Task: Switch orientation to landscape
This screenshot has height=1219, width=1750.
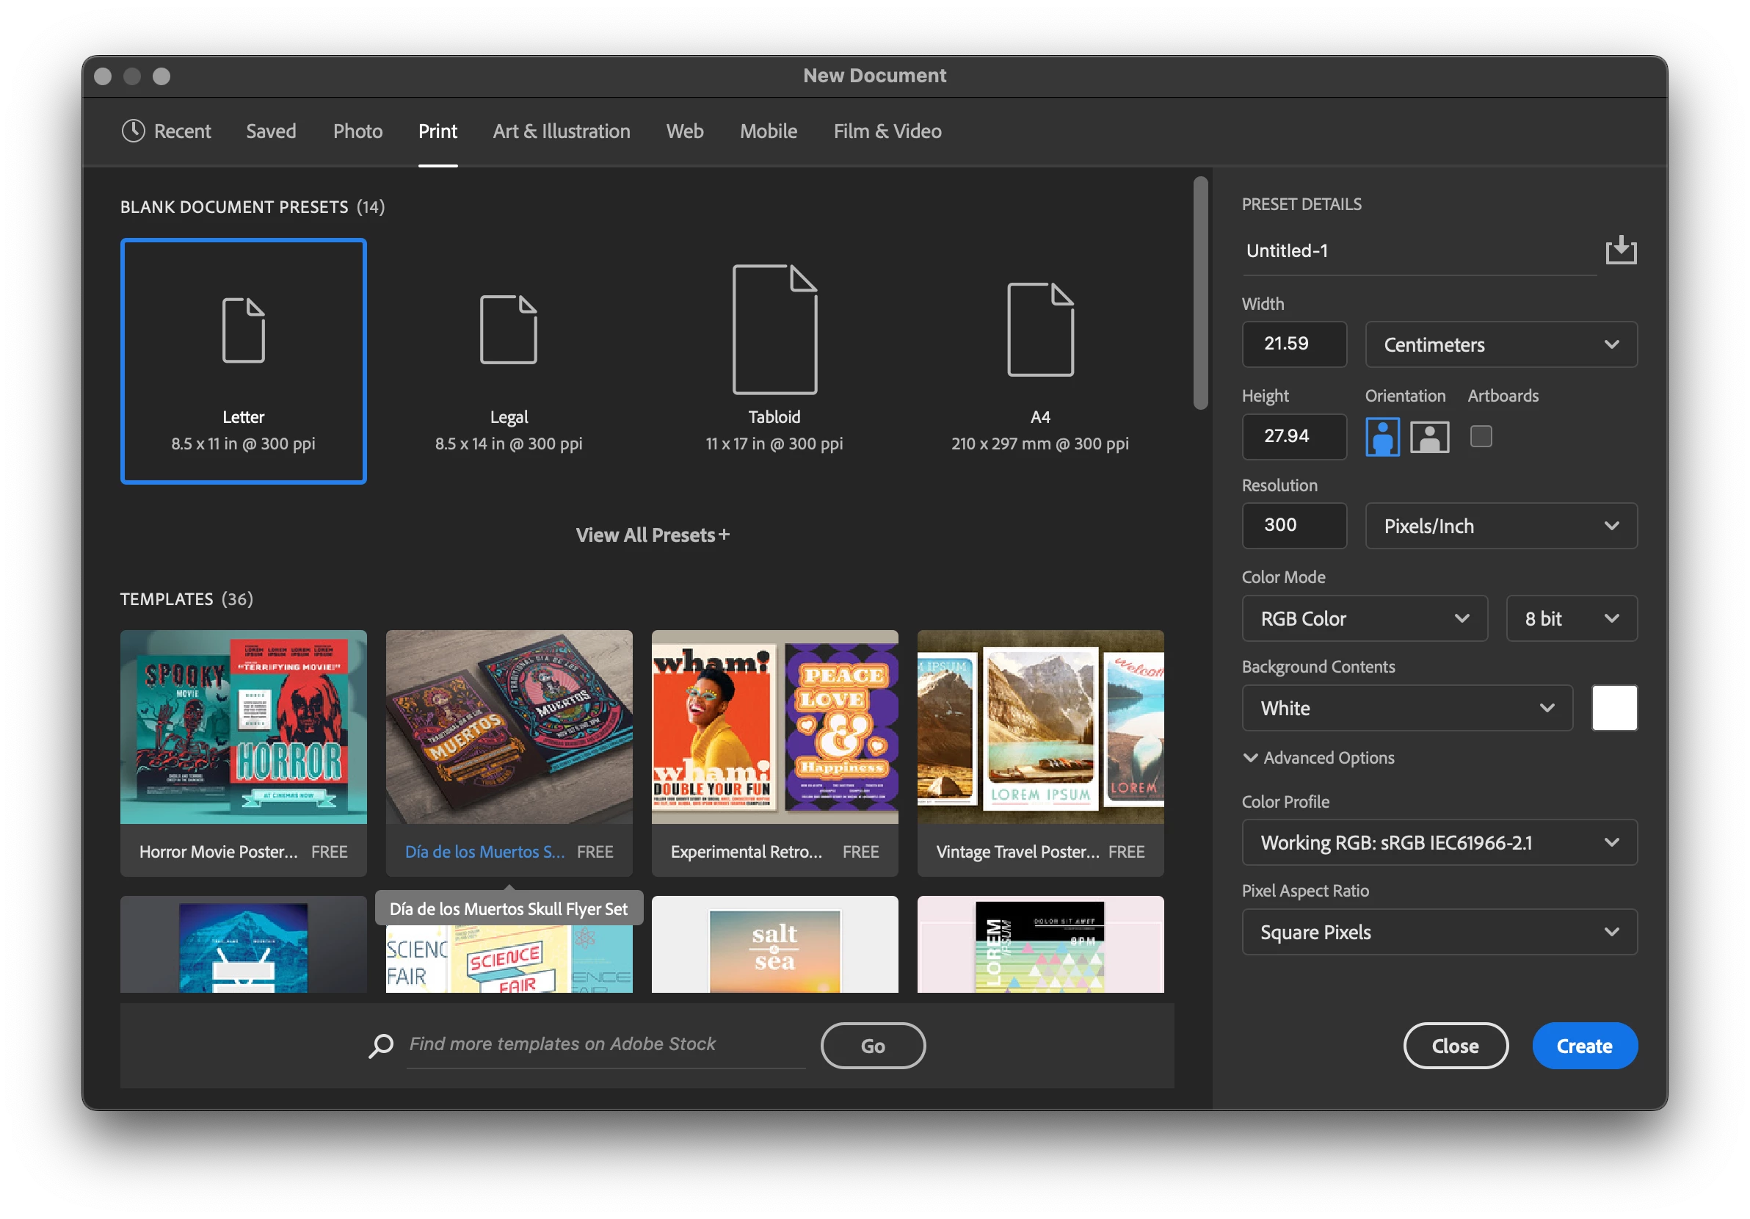Action: (x=1429, y=437)
